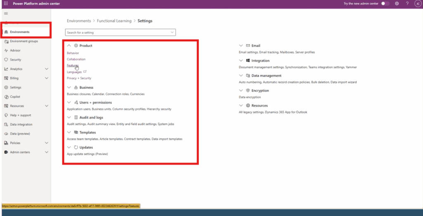423x216 pixels.
Task: Expand the sidebar Resources chevron
Action: point(47,106)
